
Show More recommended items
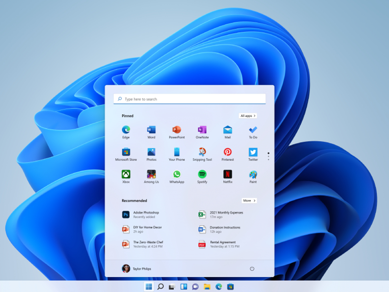point(249,201)
